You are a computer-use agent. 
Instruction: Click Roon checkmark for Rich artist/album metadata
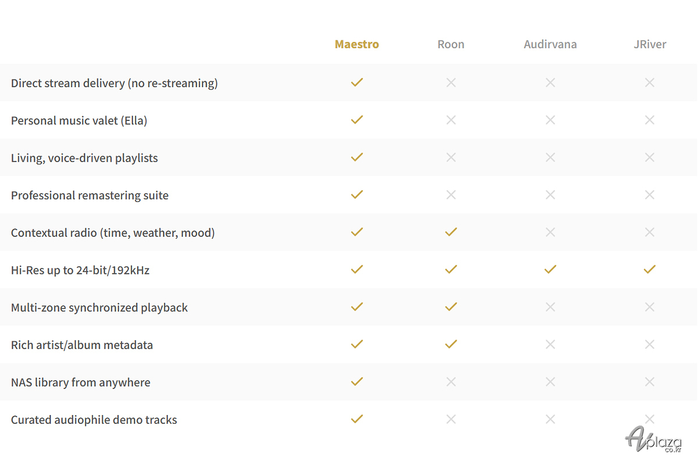451,344
